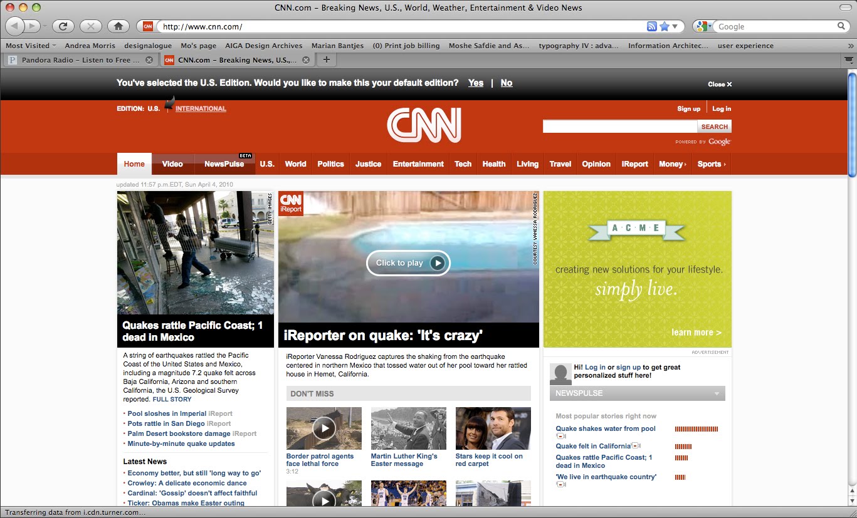
Task: Click No on default edition prompt
Action: pos(507,83)
